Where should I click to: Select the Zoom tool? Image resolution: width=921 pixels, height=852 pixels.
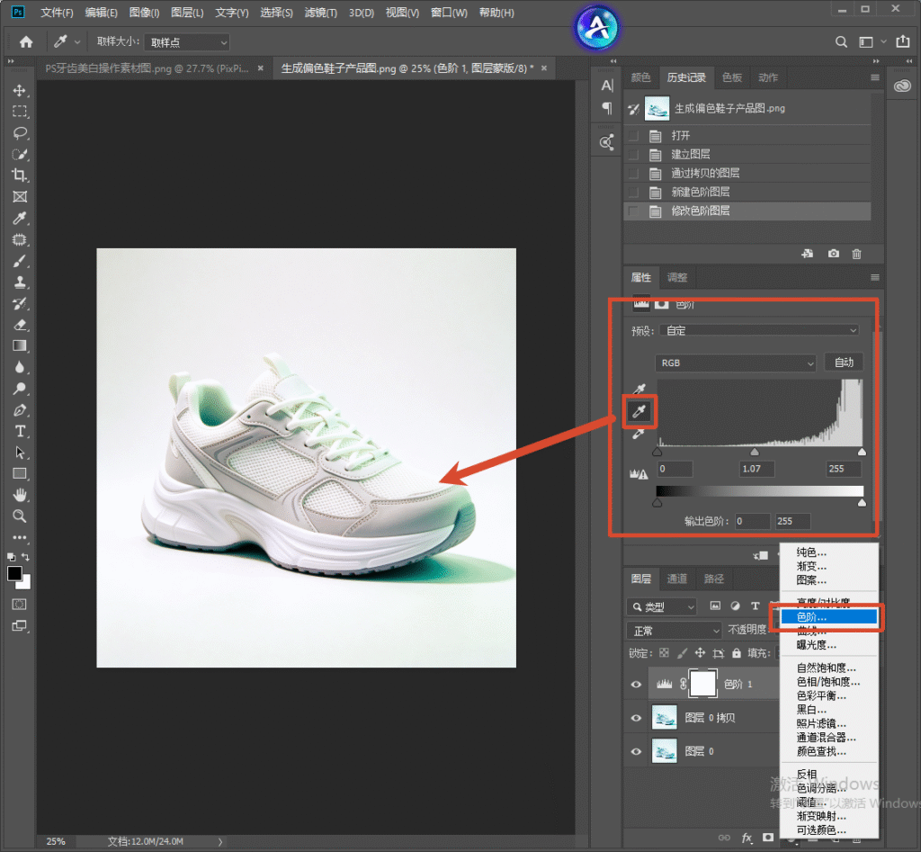point(20,516)
